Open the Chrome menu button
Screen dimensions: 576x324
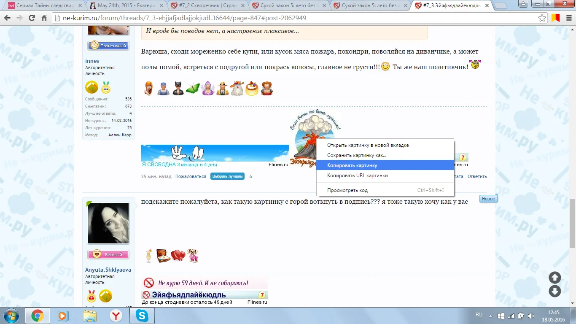[568, 18]
